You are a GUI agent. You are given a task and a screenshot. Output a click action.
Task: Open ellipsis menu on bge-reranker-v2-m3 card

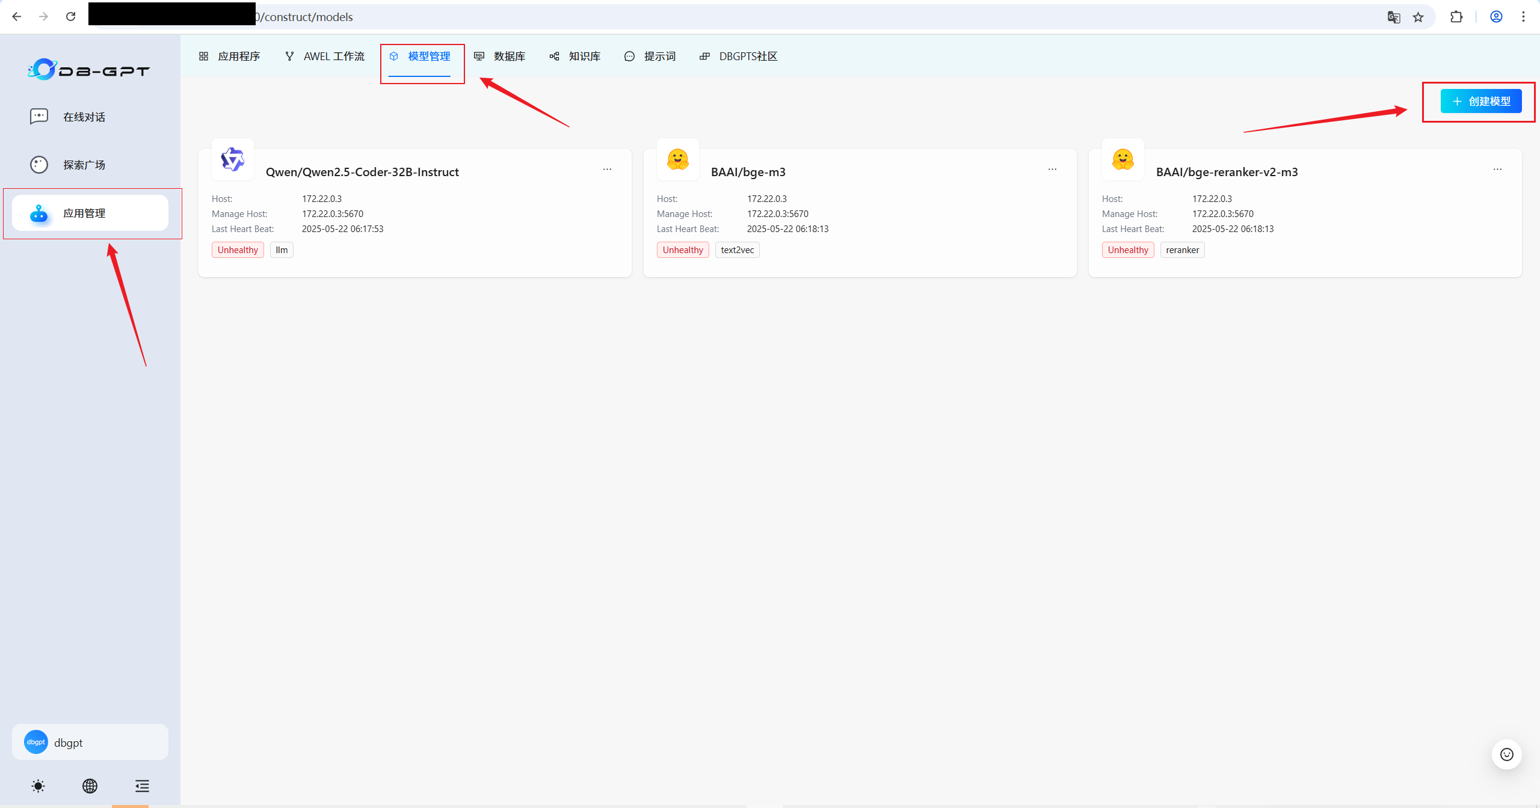(x=1497, y=170)
